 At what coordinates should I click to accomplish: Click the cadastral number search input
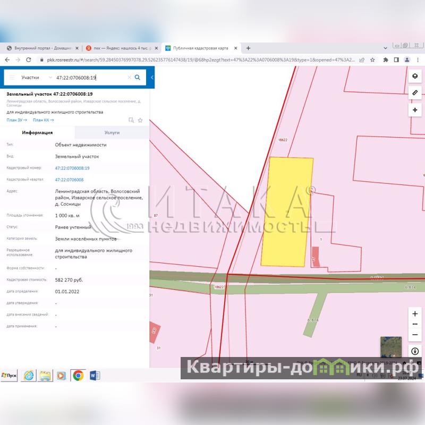coord(90,78)
